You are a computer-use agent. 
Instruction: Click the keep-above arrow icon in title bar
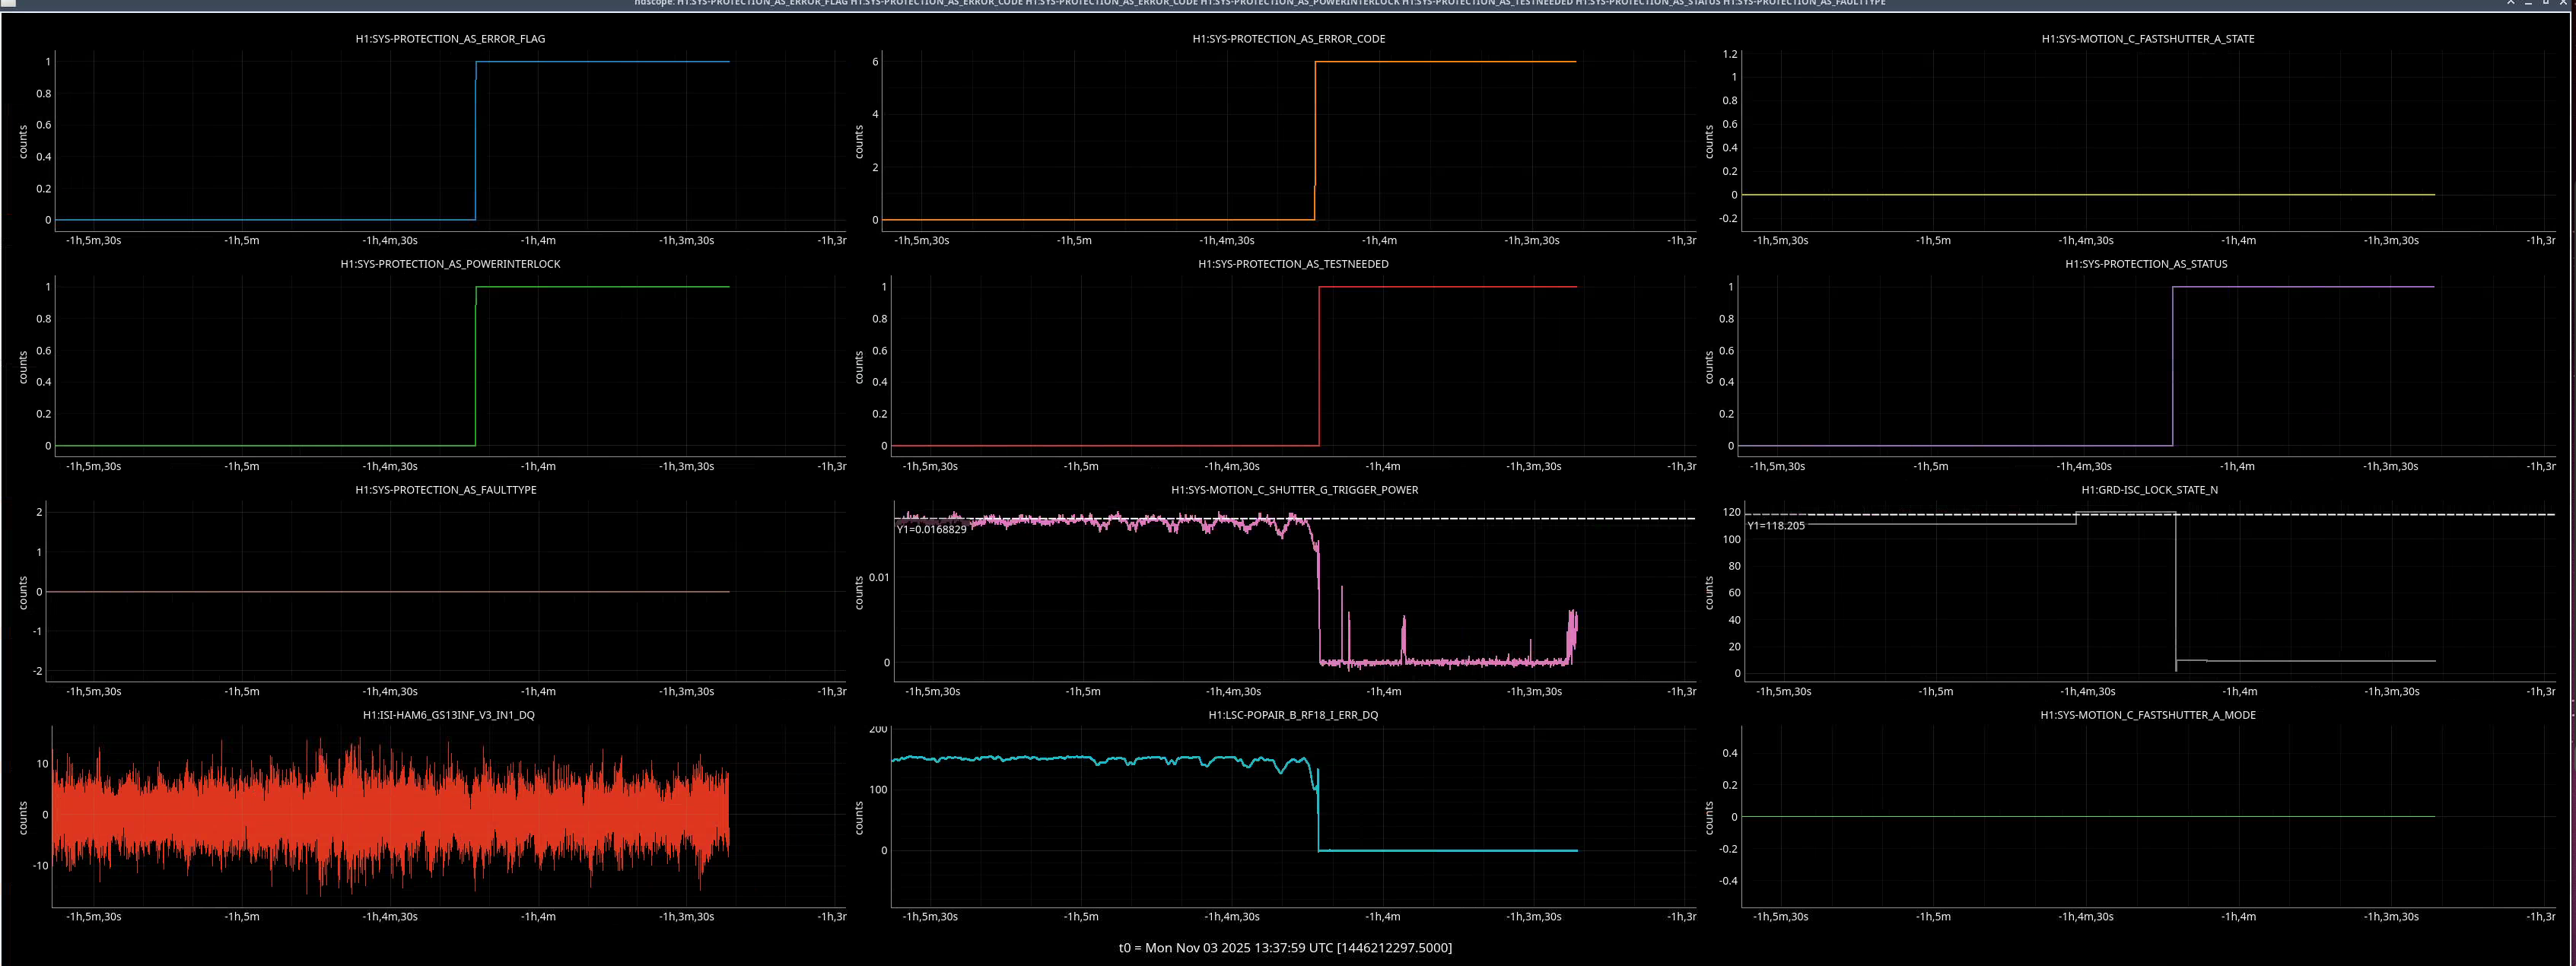[x=2511, y=3]
